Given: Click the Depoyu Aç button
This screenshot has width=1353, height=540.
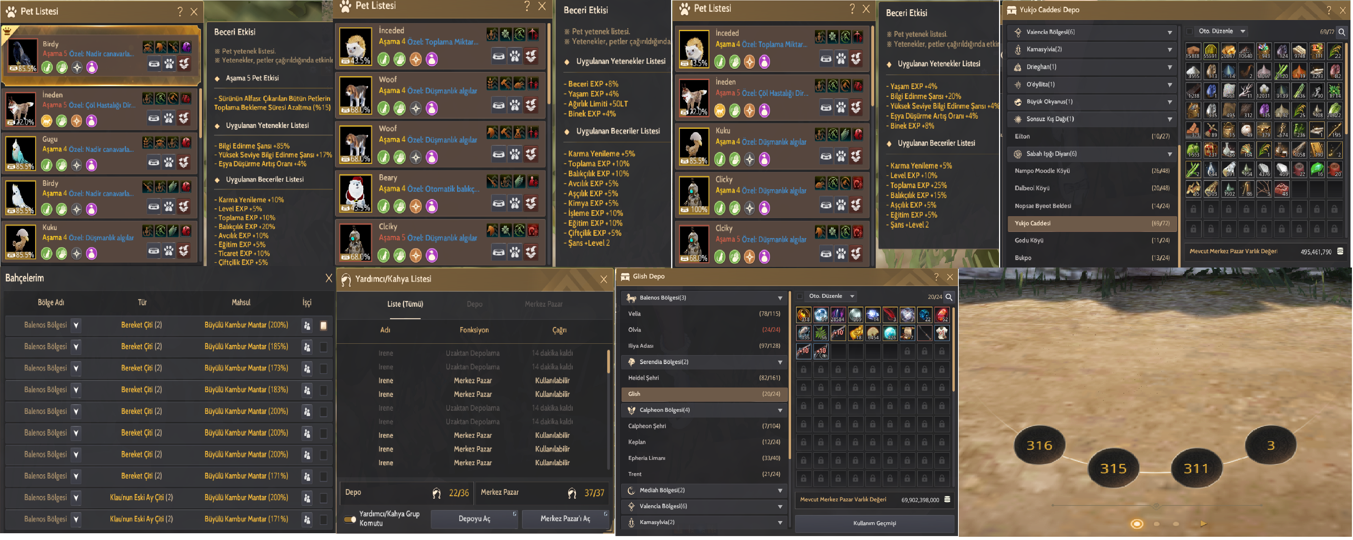Looking at the screenshot, I should tap(474, 519).
